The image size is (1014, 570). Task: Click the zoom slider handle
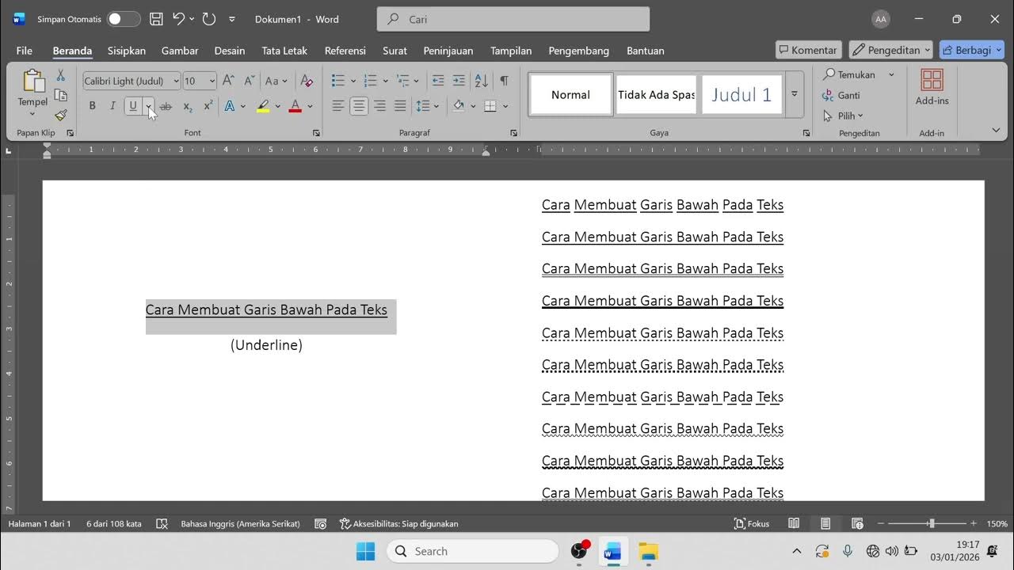pyautogui.click(x=932, y=523)
